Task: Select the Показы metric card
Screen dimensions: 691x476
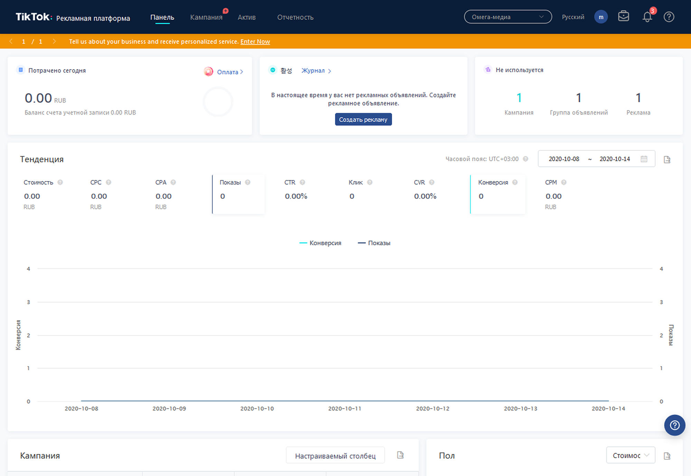Action: [x=238, y=194]
